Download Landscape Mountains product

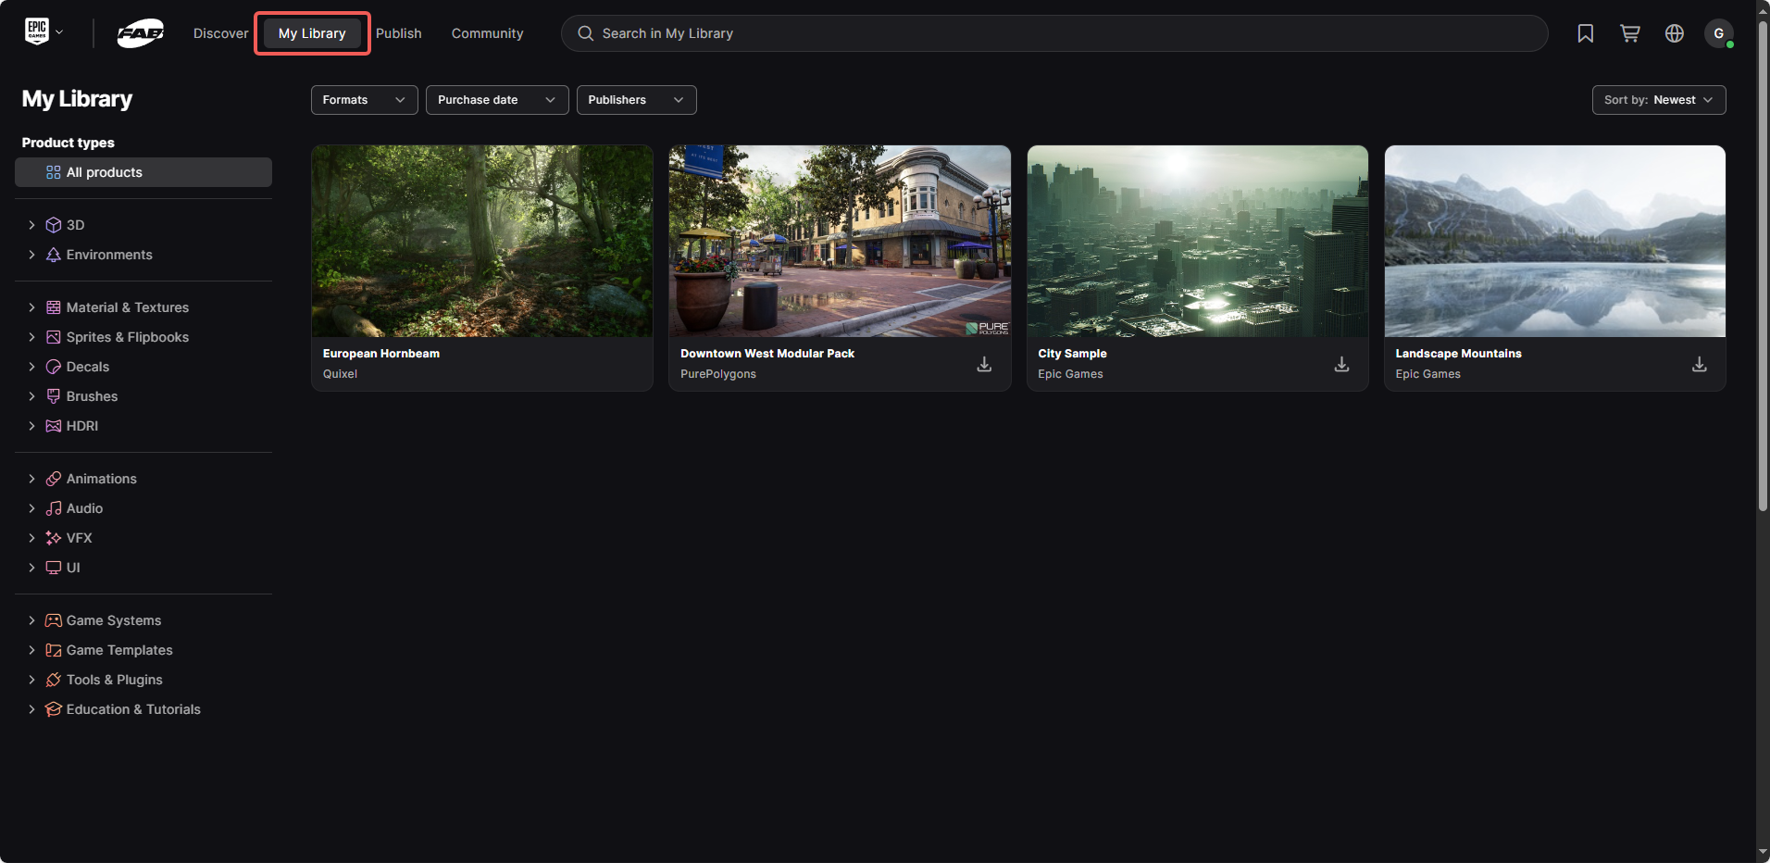point(1699,364)
